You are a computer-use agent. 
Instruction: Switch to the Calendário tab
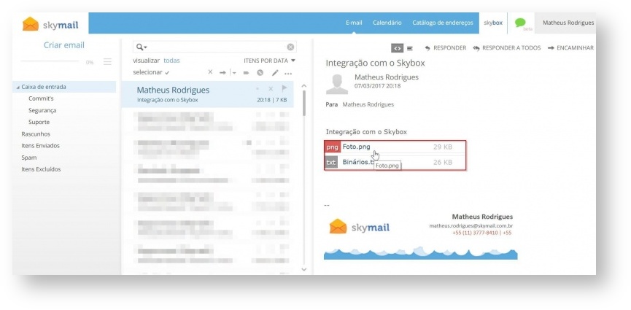tap(387, 23)
